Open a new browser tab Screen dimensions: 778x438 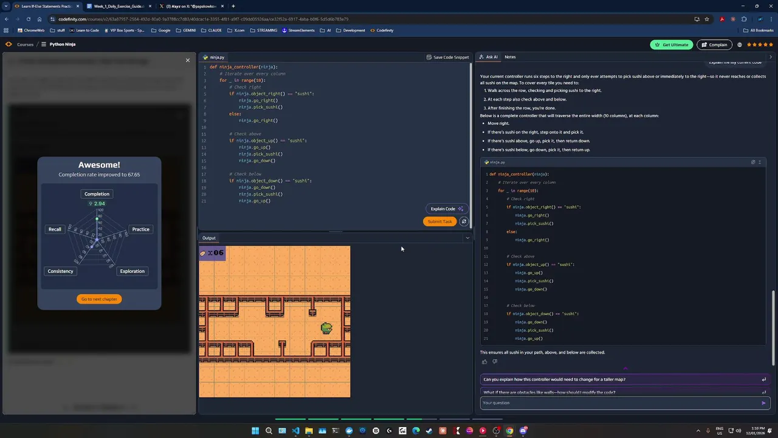point(233,6)
